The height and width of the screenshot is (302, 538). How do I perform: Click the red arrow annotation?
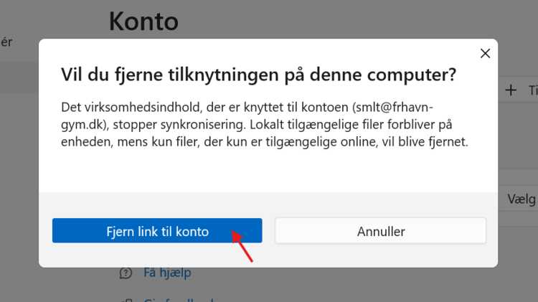(242, 245)
